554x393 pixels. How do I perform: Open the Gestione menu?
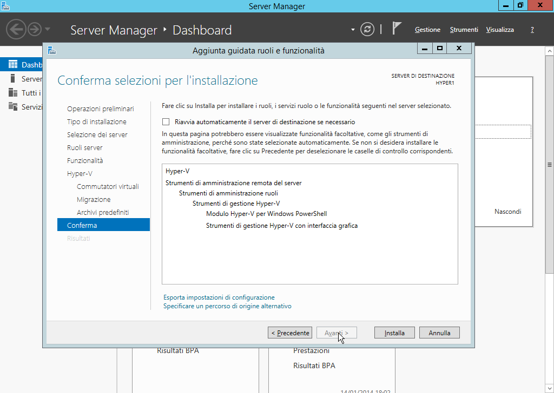tap(427, 30)
